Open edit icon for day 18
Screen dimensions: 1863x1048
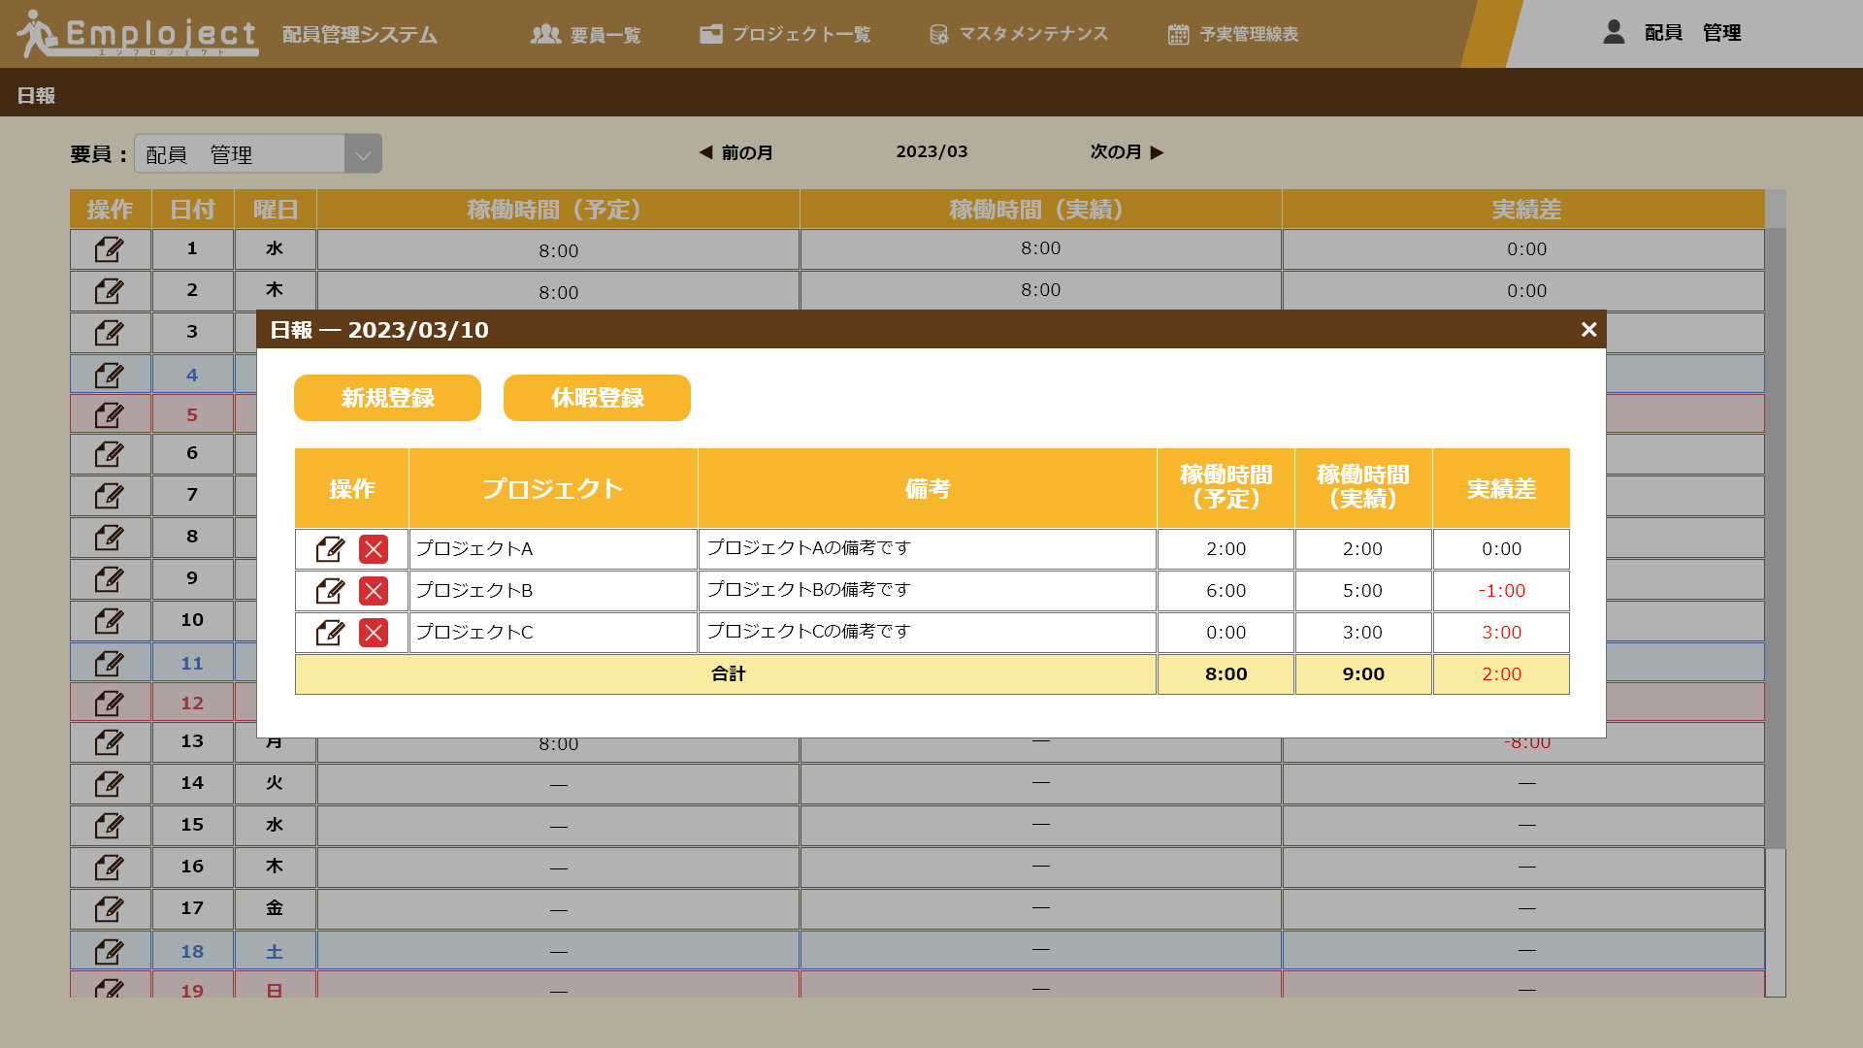point(110,952)
